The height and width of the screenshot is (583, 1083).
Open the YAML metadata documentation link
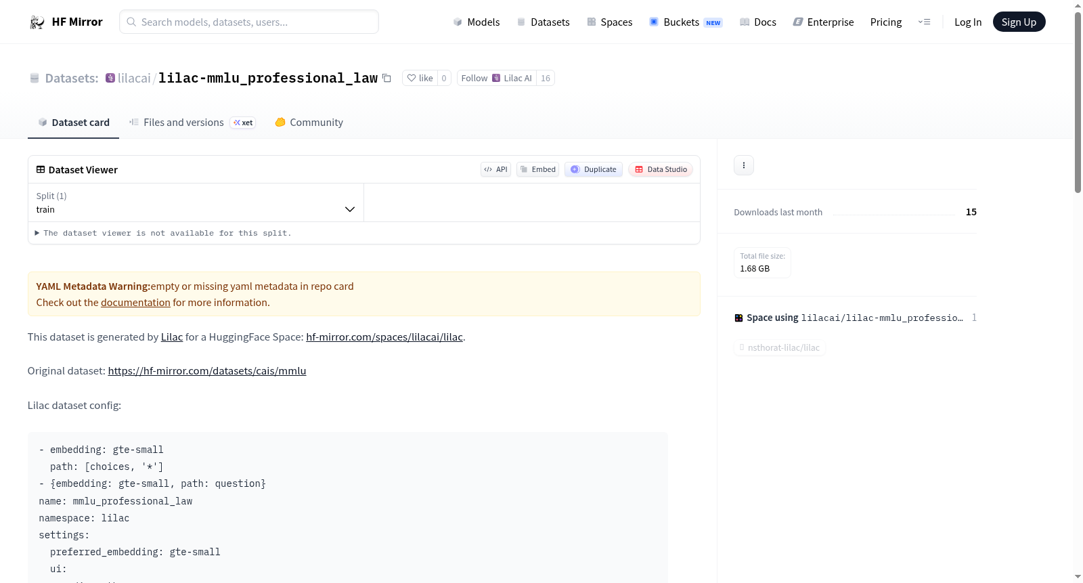point(135,303)
